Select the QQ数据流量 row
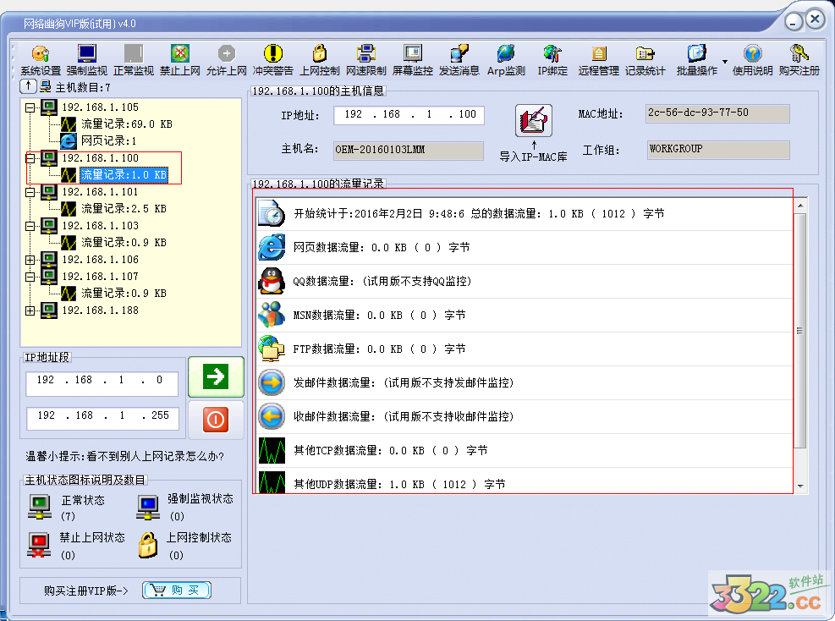The image size is (835, 621). (525, 281)
